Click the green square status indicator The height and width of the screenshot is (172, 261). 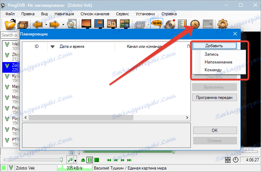4,168
